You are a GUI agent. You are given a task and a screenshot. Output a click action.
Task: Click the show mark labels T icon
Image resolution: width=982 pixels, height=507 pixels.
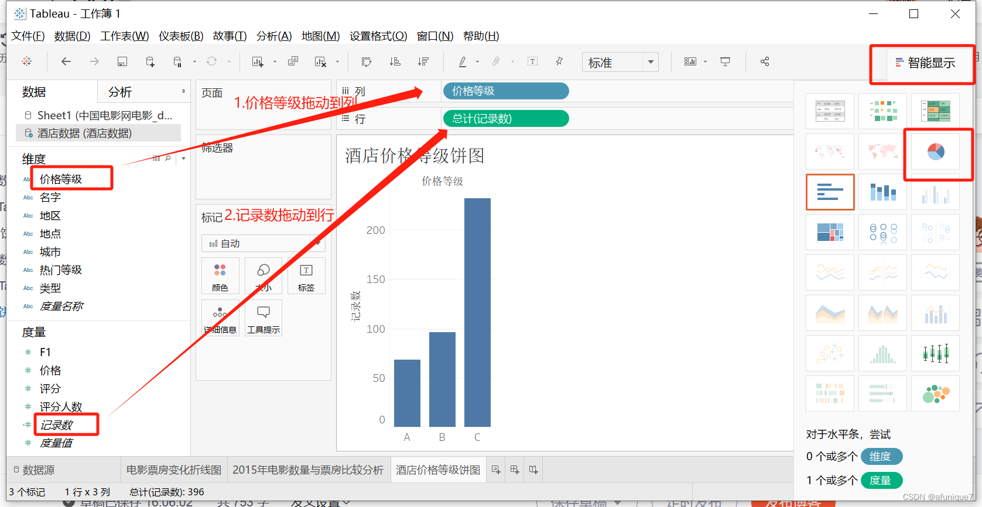tap(533, 61)
